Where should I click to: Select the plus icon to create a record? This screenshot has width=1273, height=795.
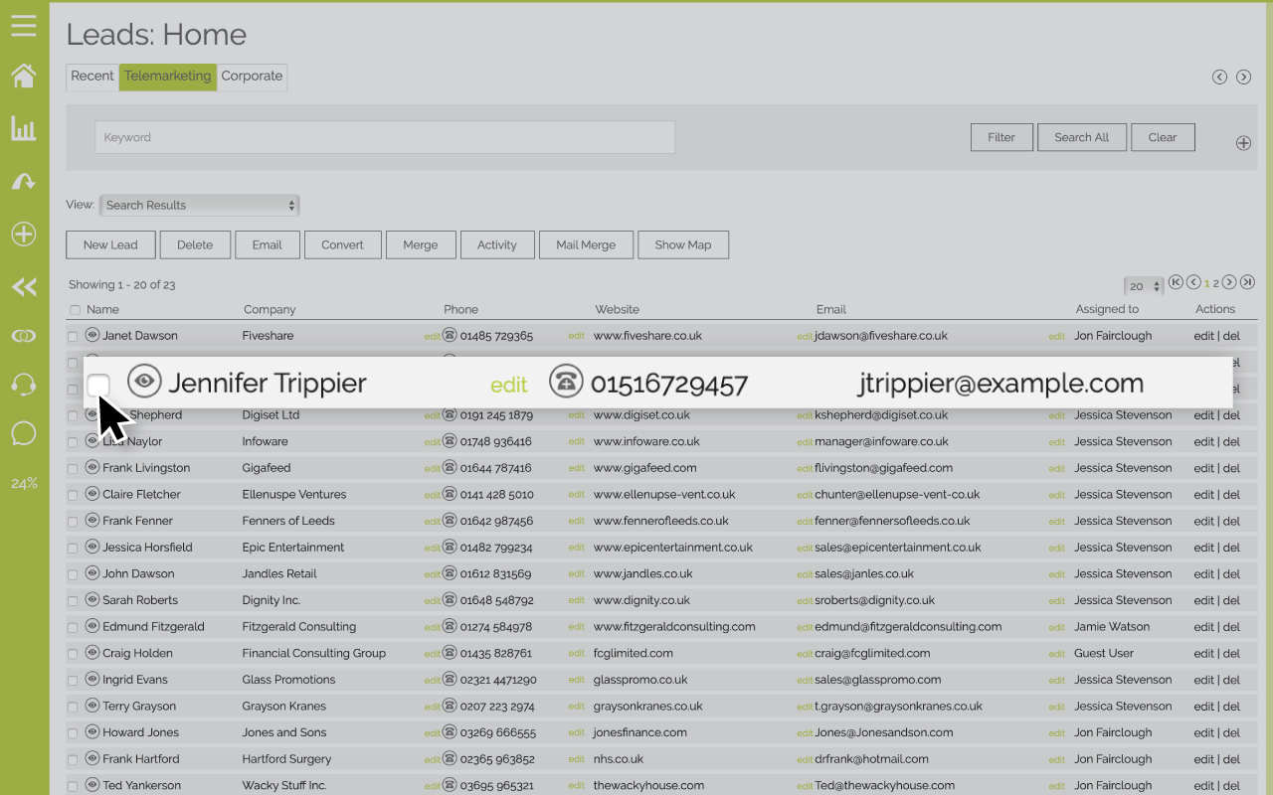click(23, 235)
